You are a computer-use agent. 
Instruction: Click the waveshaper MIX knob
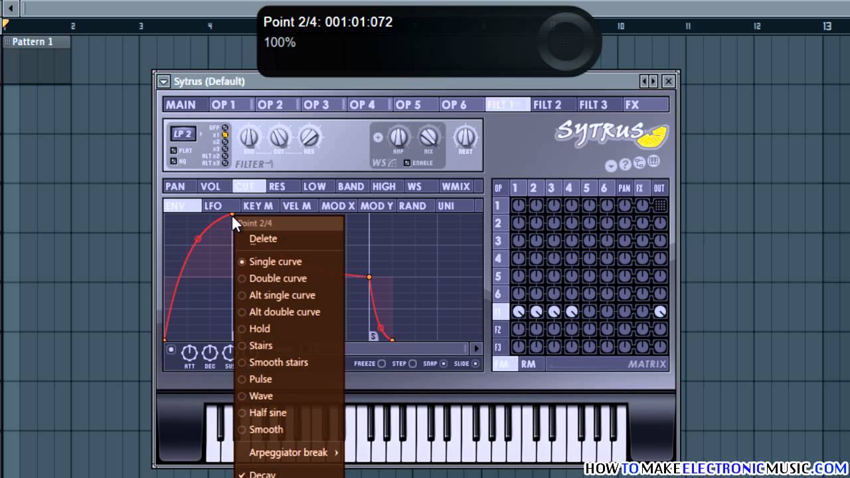428,137
